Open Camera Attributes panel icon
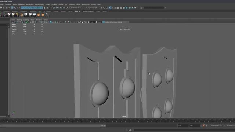This screenshot has height=132, width=235. (18, 22)
